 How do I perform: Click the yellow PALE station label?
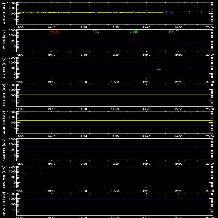point(173,32)
